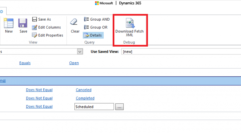Choose Save As in the View group
Image resolution: width=241 pixels, height=134 pixels.
click(x=42, y=19)
